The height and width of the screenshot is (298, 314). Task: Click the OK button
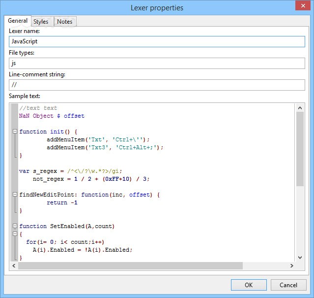click(249, 285)
